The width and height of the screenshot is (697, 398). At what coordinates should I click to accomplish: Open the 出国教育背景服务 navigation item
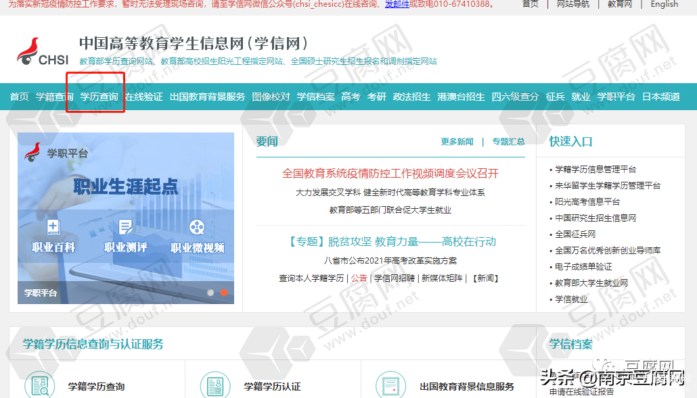[x=207, y=97]
